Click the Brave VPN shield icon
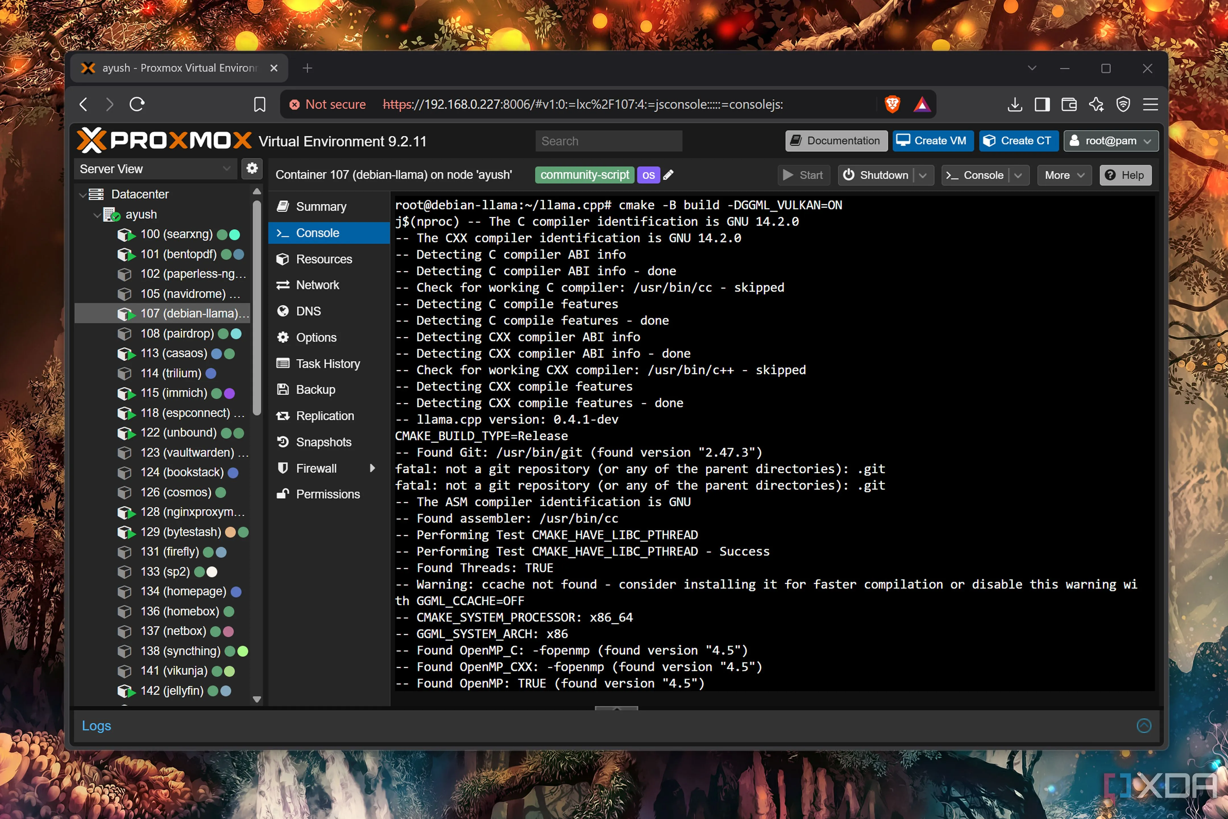This screenshot has width=1228, height=819. 1123,104
